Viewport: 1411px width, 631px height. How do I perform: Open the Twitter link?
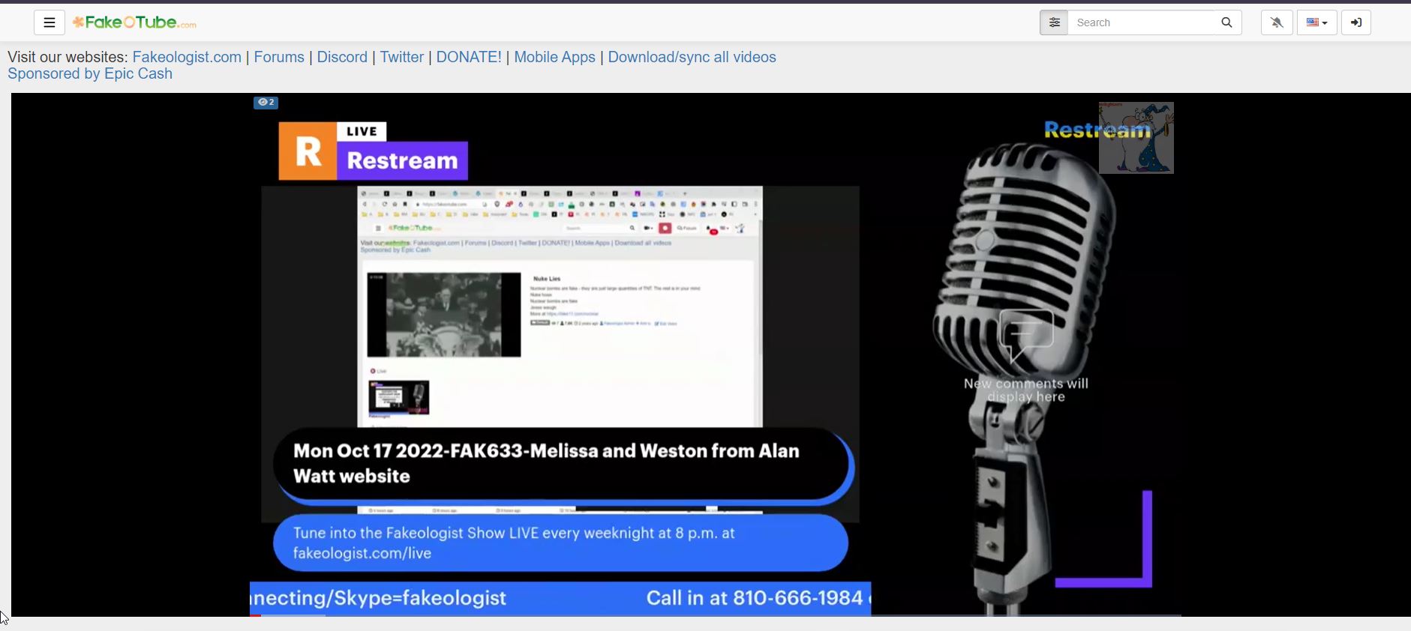point(402,57)
